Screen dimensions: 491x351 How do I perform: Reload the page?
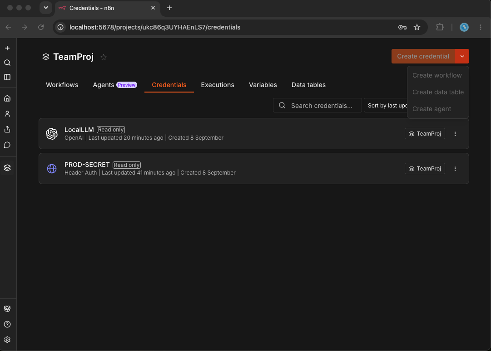(x=41, y=27)
